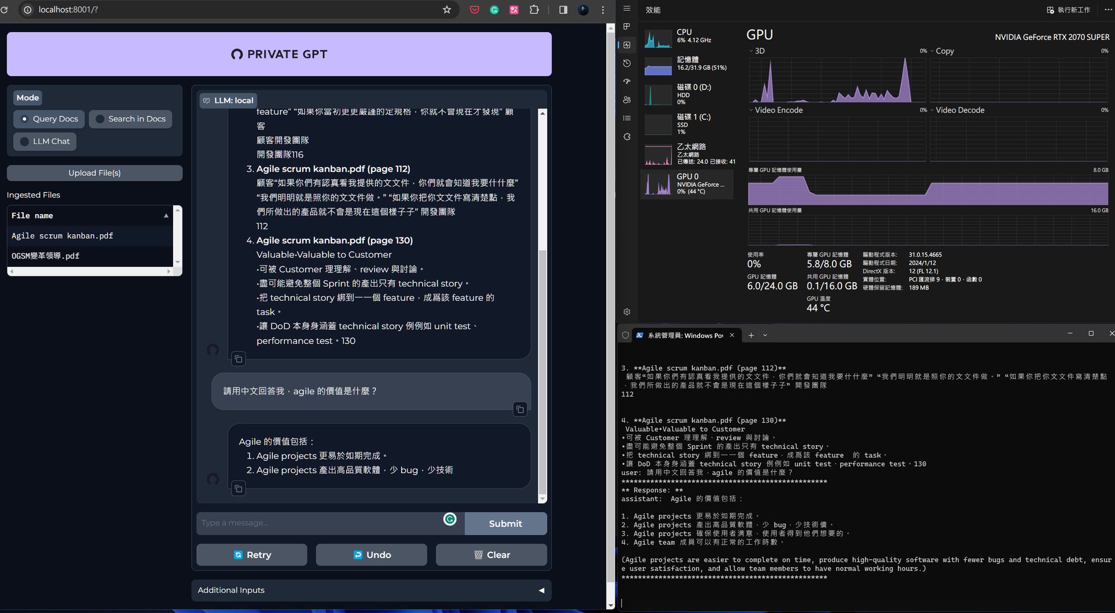The width and height of the screenshot is (1115, 613).
Task: Toggle the browser side panel
Action: [x=563, y=10]
